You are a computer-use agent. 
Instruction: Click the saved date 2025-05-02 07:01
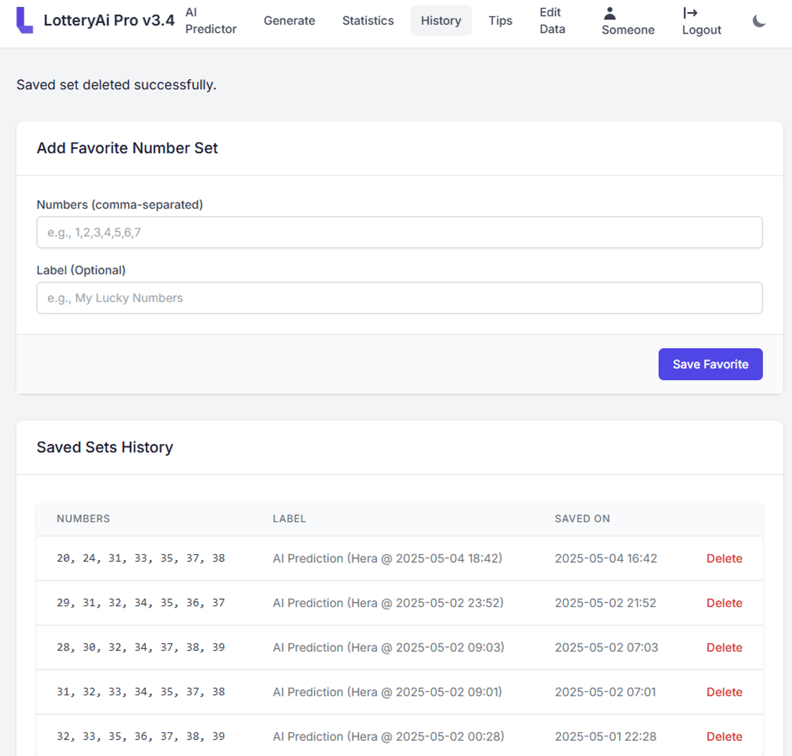click(605, 692)
